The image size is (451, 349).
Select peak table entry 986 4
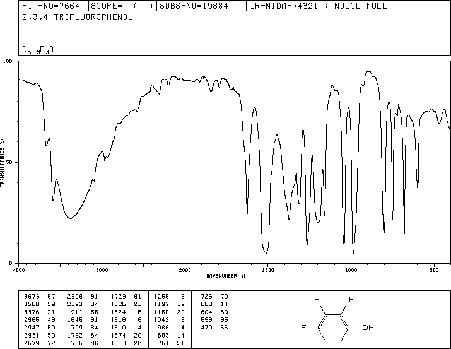(x=171, y=328)
